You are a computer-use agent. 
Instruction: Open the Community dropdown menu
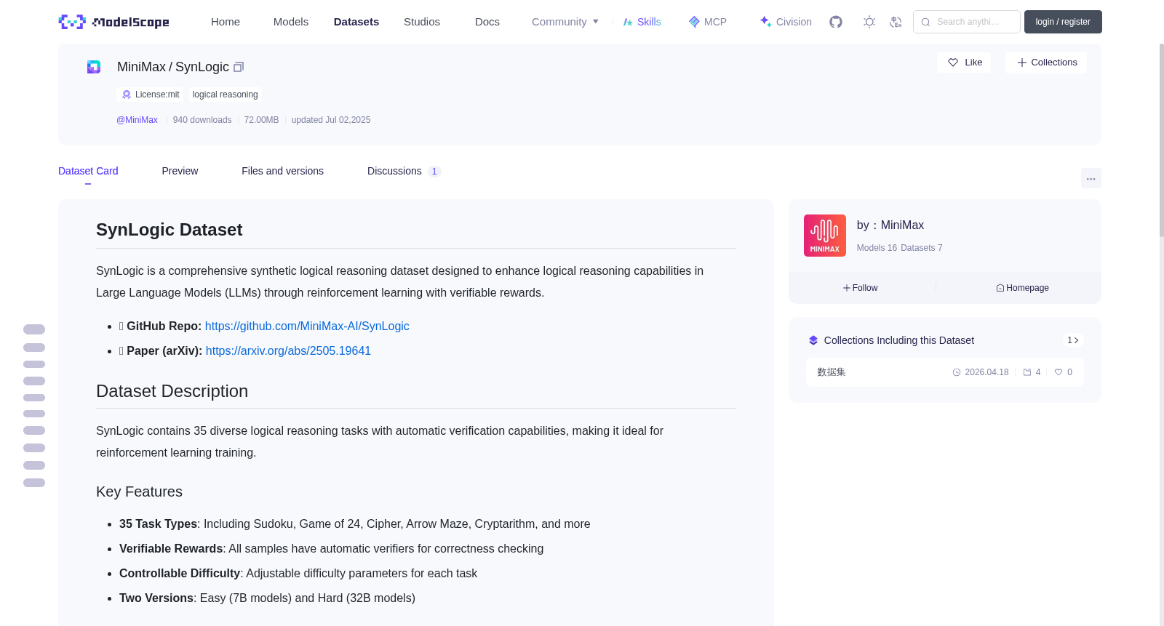click(565, 22)
